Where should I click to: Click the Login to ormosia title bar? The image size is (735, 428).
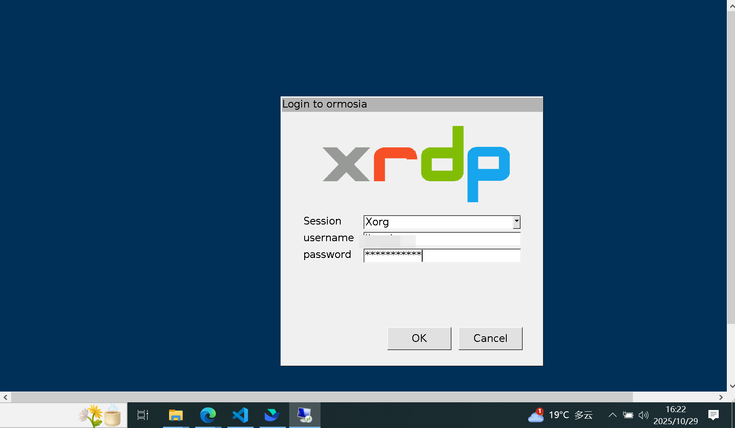point(412,104)
